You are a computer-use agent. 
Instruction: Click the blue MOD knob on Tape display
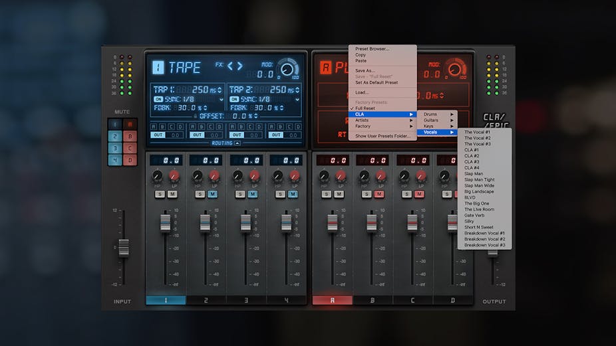click(287, 68)
